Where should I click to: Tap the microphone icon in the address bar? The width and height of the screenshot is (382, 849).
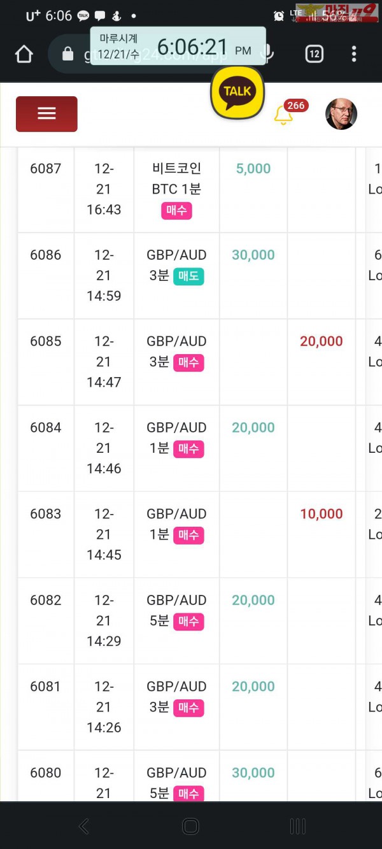coord(269,55)
